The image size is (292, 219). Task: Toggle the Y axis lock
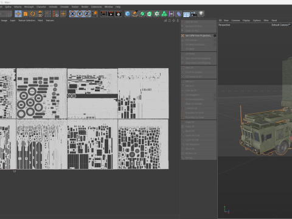(x=80, y=14)
